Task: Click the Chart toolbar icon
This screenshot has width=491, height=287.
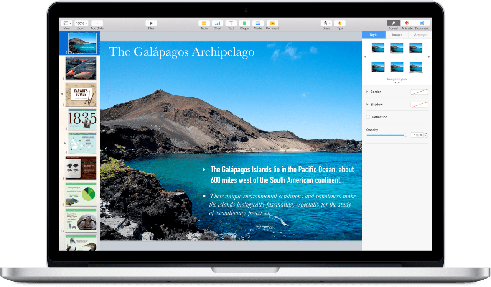Action: coord(217,23)
